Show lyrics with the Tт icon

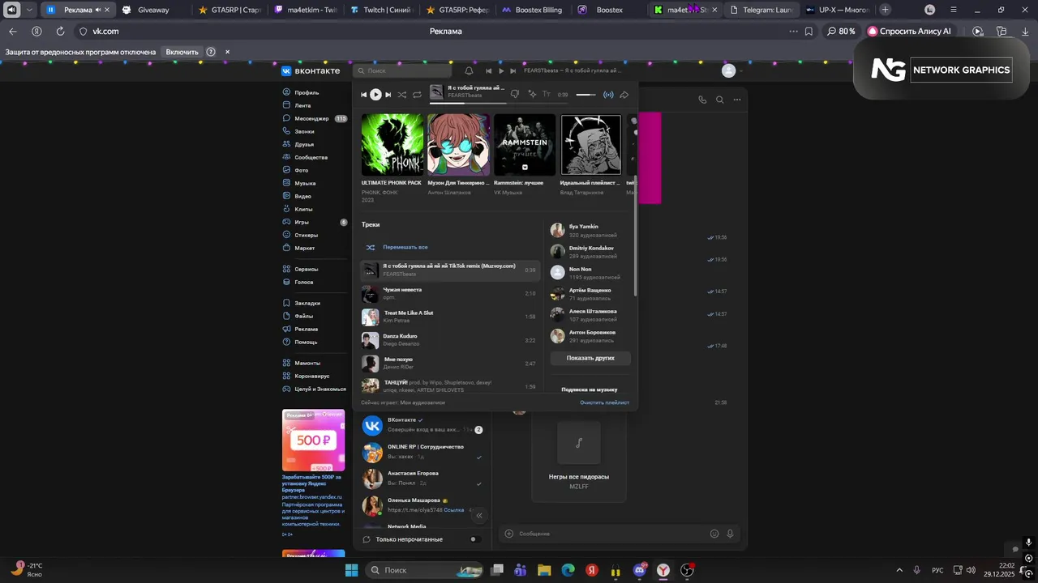pos(547,95)
